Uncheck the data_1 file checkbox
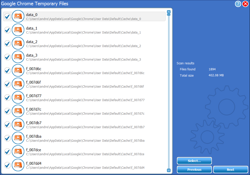Screen dimensions: 250x175 pos(7,30)
